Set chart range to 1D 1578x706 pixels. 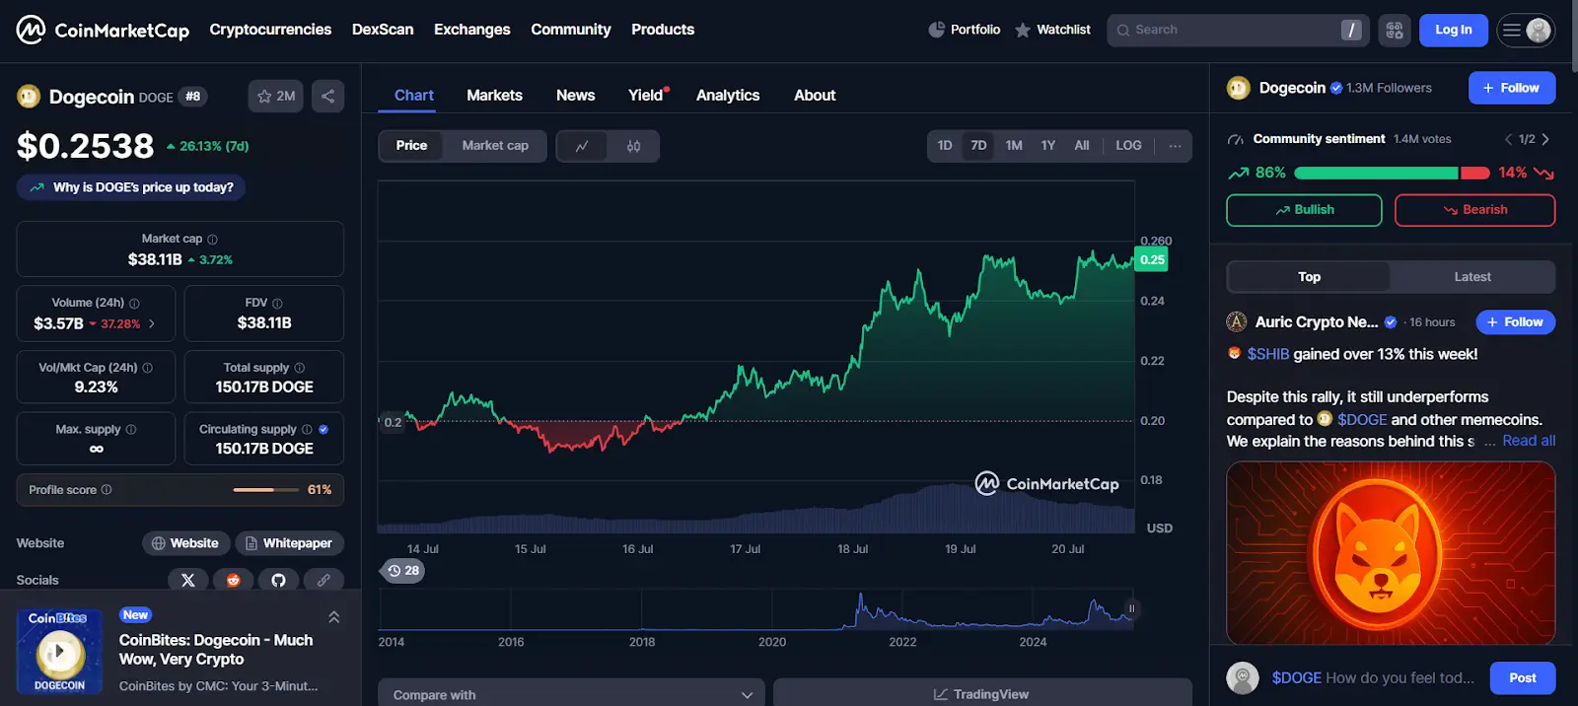(945, 146)
